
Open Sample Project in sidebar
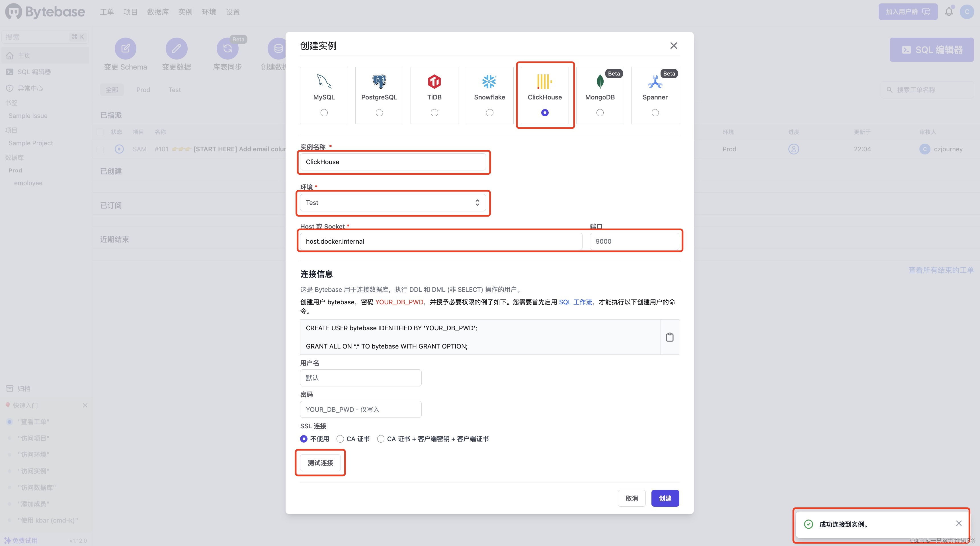coord(31,143)
